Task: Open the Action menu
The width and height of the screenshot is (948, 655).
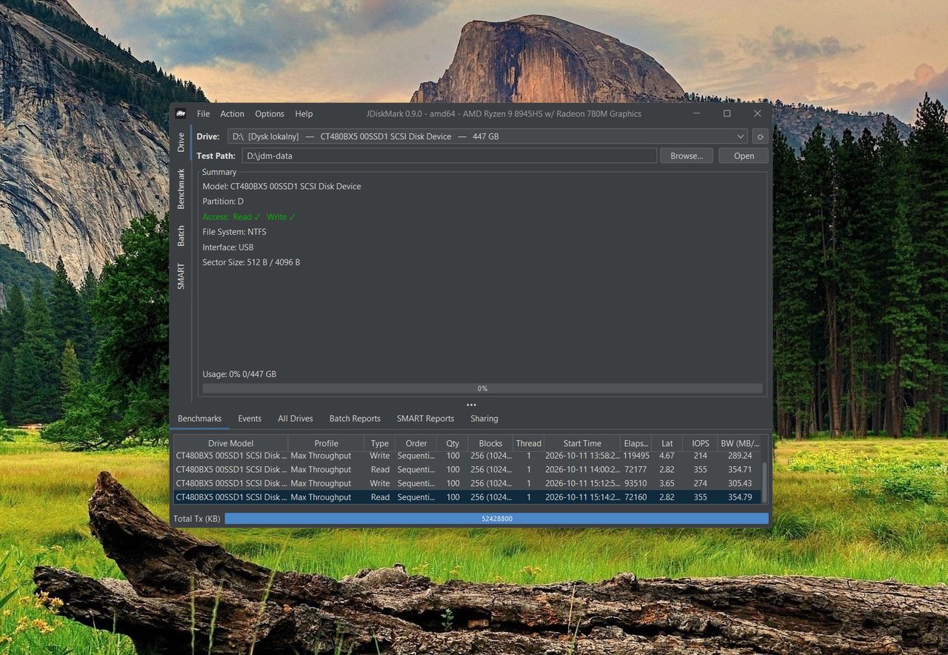Action: (x=232, y=114)
